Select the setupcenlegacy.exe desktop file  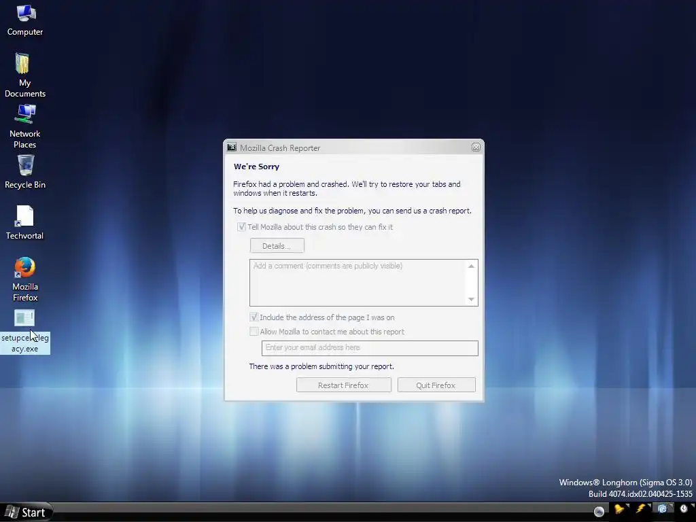pyautogui.click(x=25, y=331)
